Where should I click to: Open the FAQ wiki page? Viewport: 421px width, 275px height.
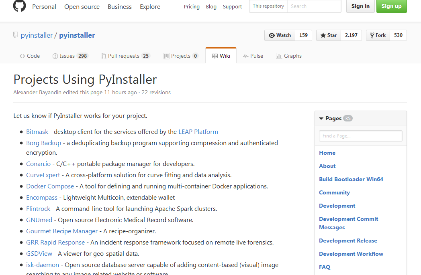[x=325, y=267]
